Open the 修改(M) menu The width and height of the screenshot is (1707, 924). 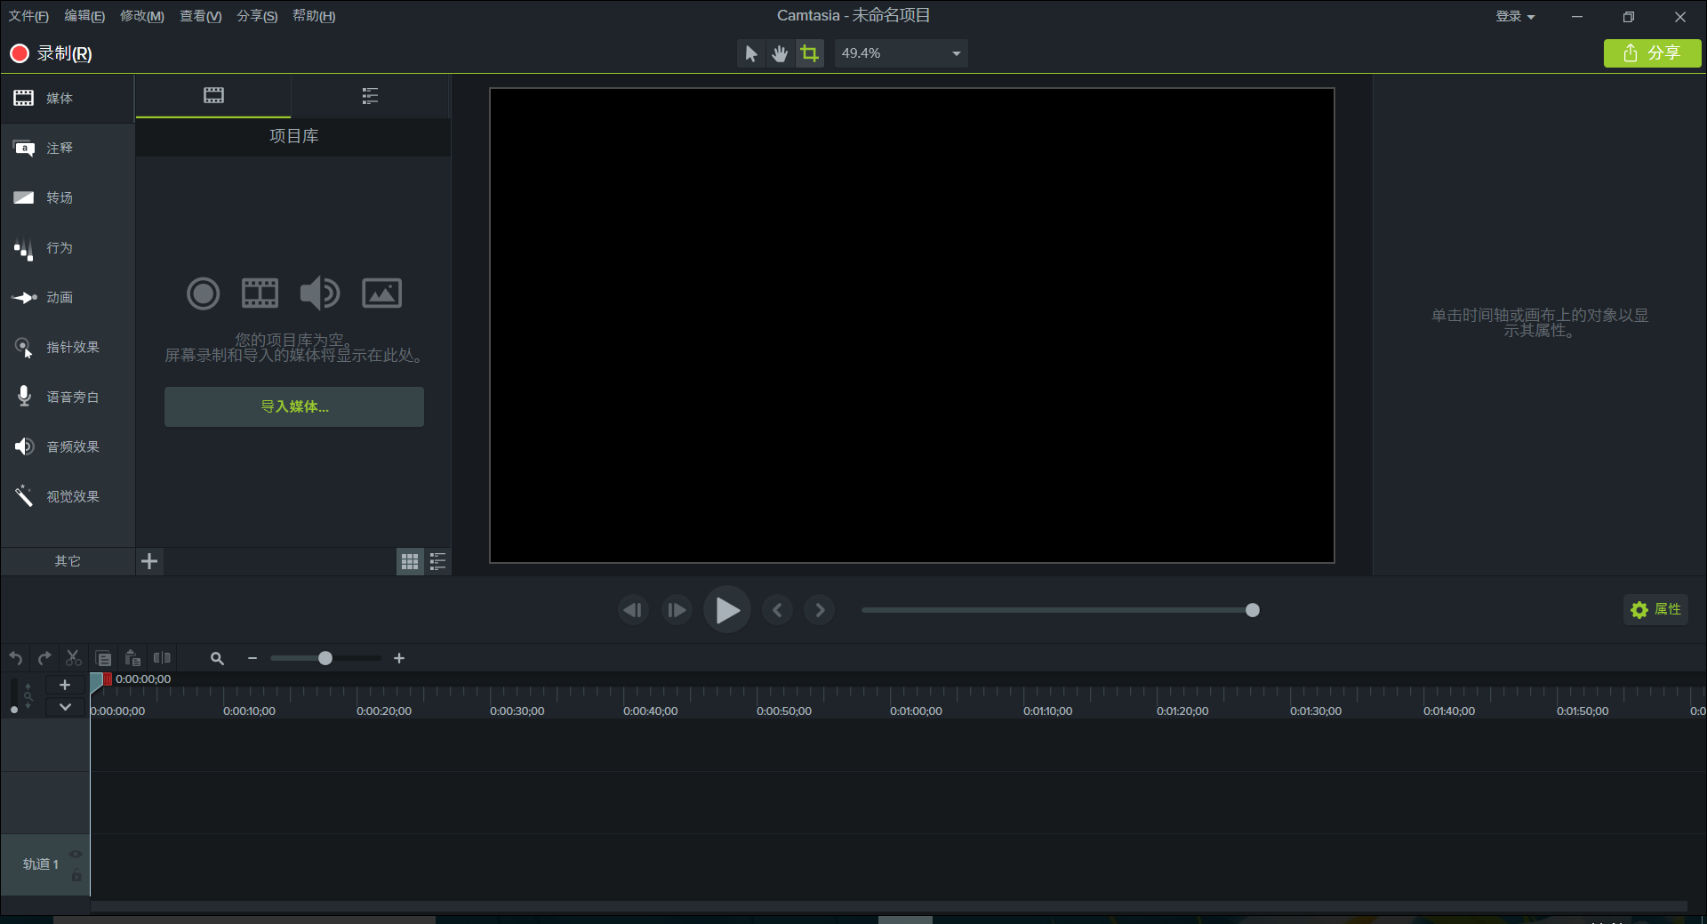[142, 16]
